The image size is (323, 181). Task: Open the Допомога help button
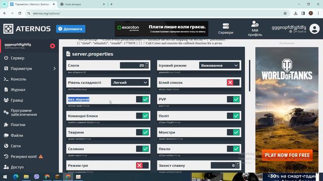tap(71, 29)
